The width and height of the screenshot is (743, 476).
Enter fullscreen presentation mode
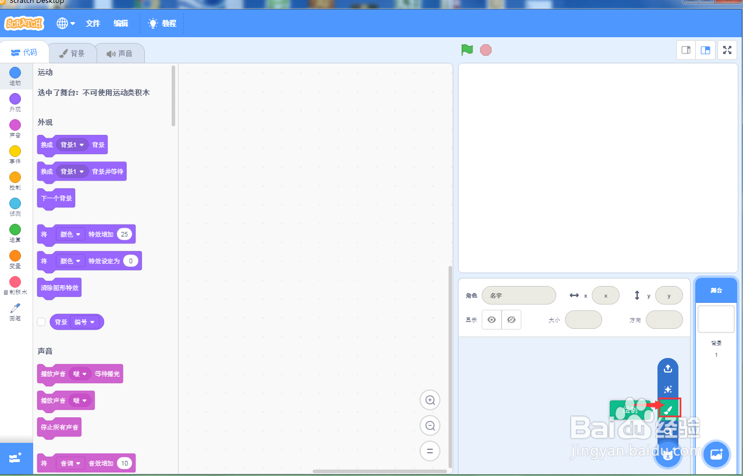tap(727, 50)
